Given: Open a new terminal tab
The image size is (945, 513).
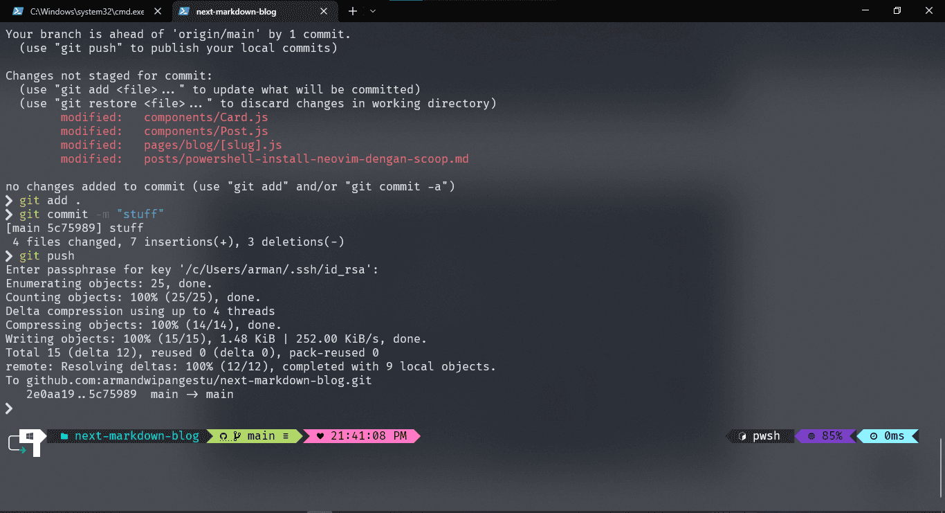Looking at the screenshot, I should tap(353, 11).
